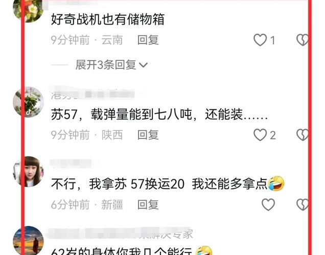Screen dimensions: 325x255
Task: Open sunset avatar of bottom commenter
Action: (28, 241)
